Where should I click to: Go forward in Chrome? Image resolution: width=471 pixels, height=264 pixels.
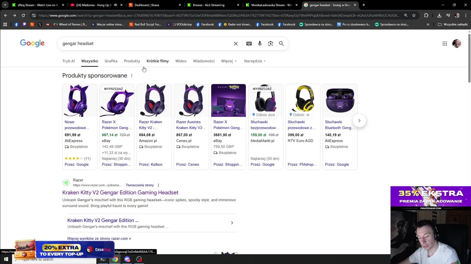coord(14,15)
